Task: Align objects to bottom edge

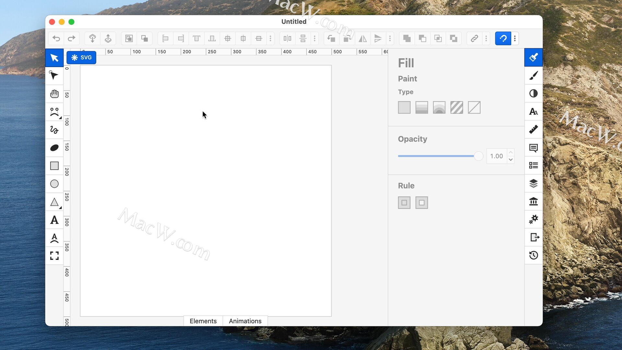Action: click(212, 39)
